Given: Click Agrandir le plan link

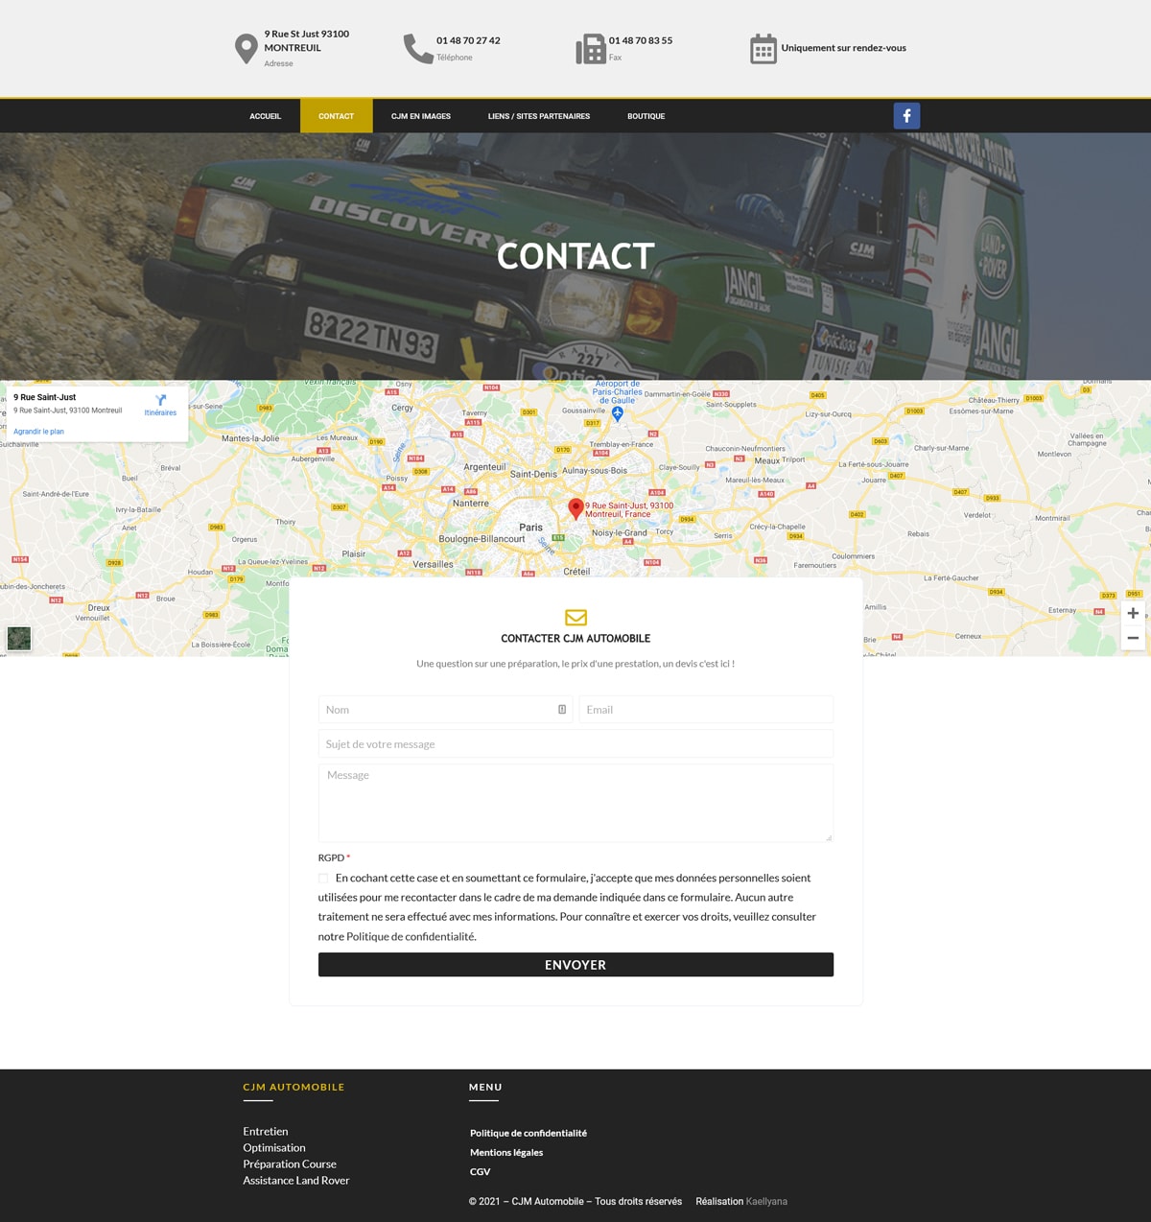Looking at the screenshot, I should 39,432.
